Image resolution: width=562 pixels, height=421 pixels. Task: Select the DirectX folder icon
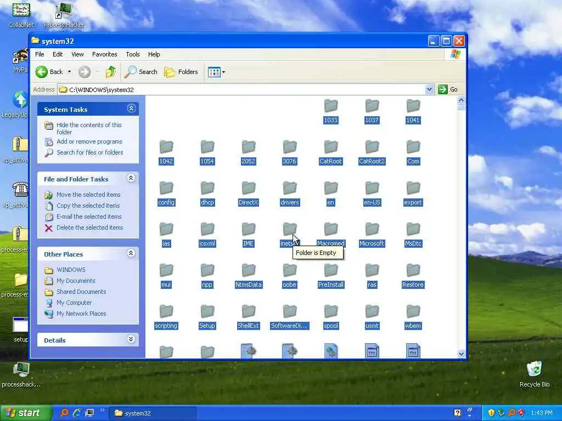point(249,189)
